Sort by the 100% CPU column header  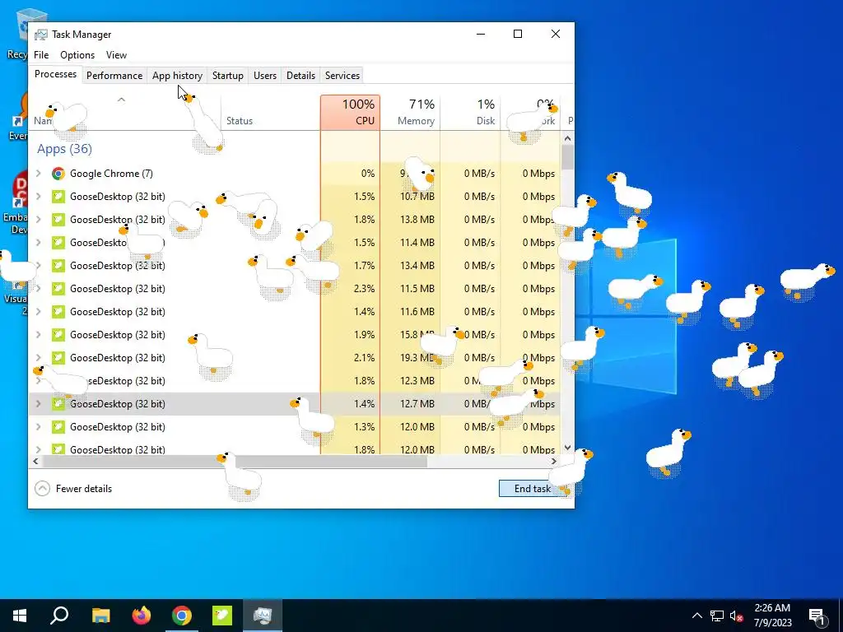[x=350, y=112]
